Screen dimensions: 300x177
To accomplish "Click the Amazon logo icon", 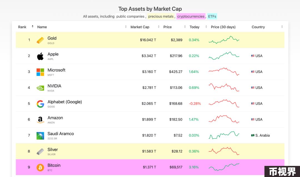I will [x=40, y=120].
